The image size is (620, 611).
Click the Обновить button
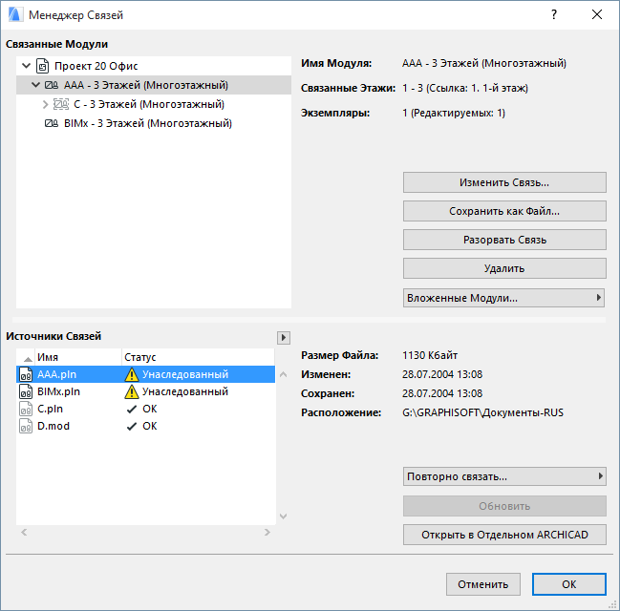[504, 506]
